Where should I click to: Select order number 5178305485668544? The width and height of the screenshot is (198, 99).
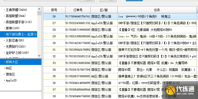pyautogui.click(x=78, y=90)
